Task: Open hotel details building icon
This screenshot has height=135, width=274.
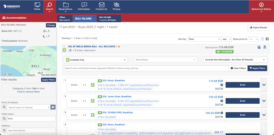Action: [x=259, y=47]
